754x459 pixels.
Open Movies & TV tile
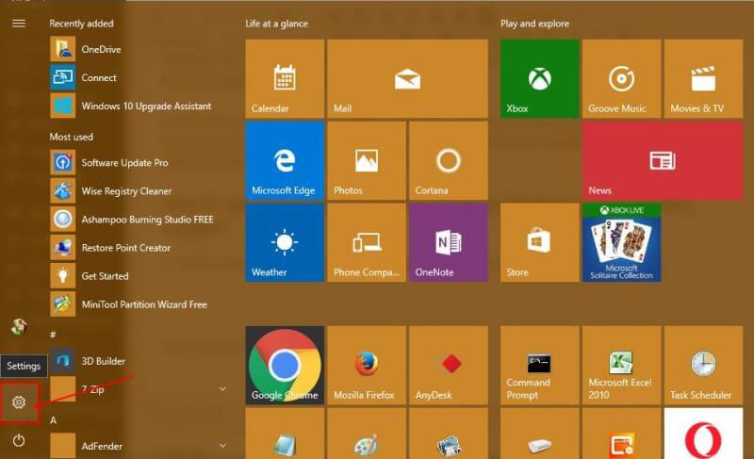(x=703, y=78)
